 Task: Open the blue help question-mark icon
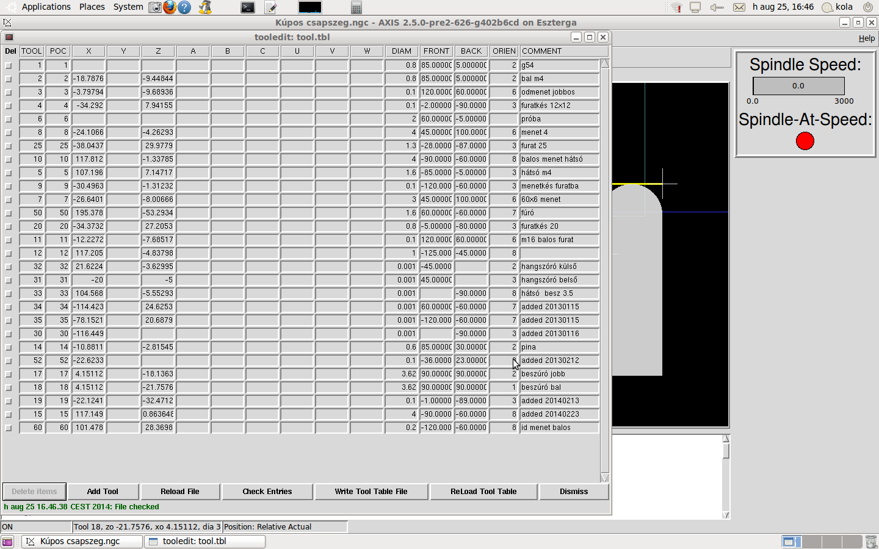pyautogui.click(x=184, y=7)
